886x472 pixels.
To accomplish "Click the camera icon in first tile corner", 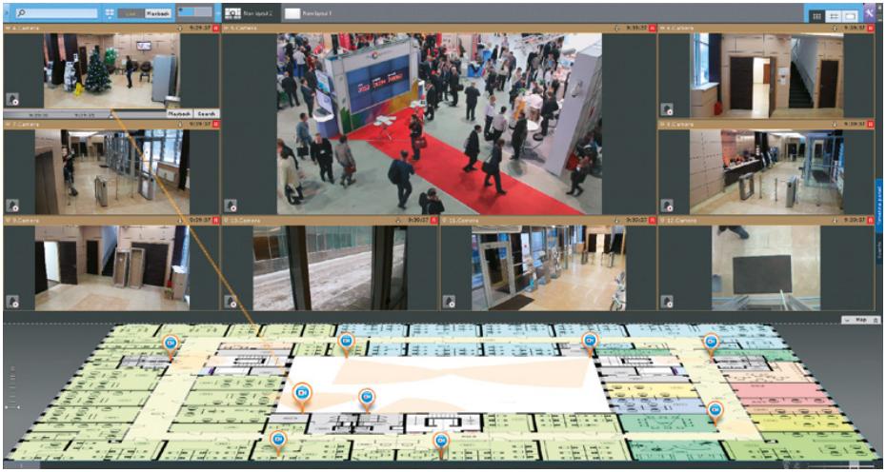I will [x=12, y=99].
